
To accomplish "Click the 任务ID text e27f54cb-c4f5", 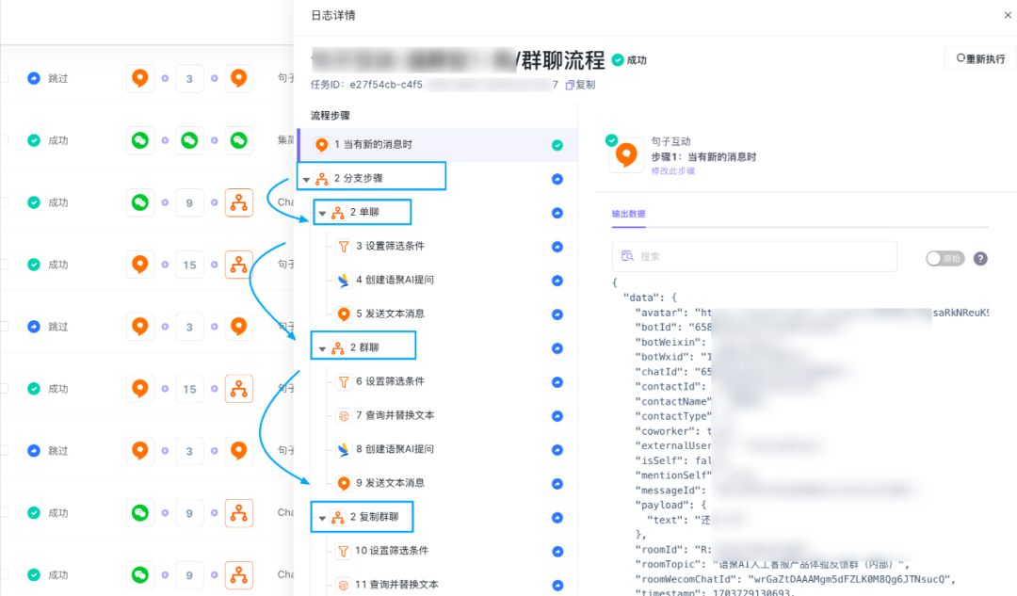I will tap(387, 85).
